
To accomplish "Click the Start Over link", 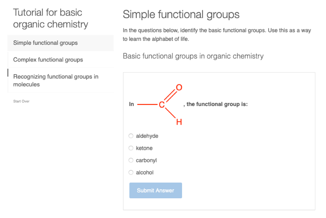I will point(21,101).
